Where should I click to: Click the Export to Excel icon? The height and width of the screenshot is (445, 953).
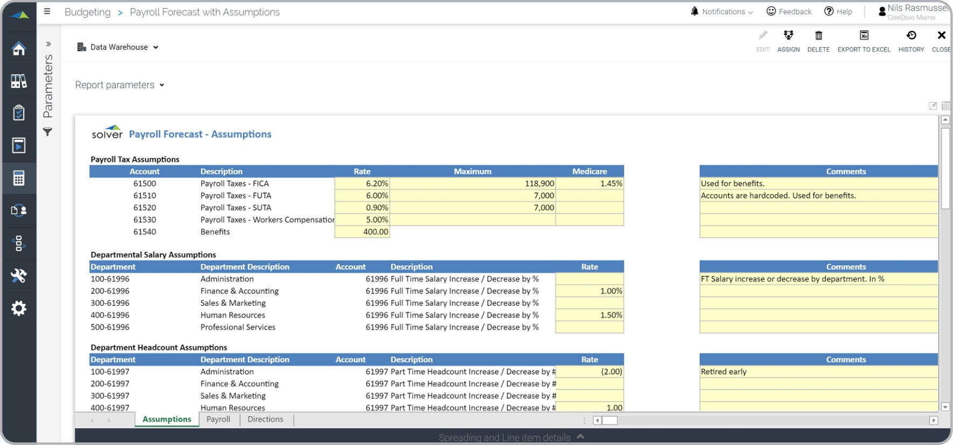[x=864, y=36]
